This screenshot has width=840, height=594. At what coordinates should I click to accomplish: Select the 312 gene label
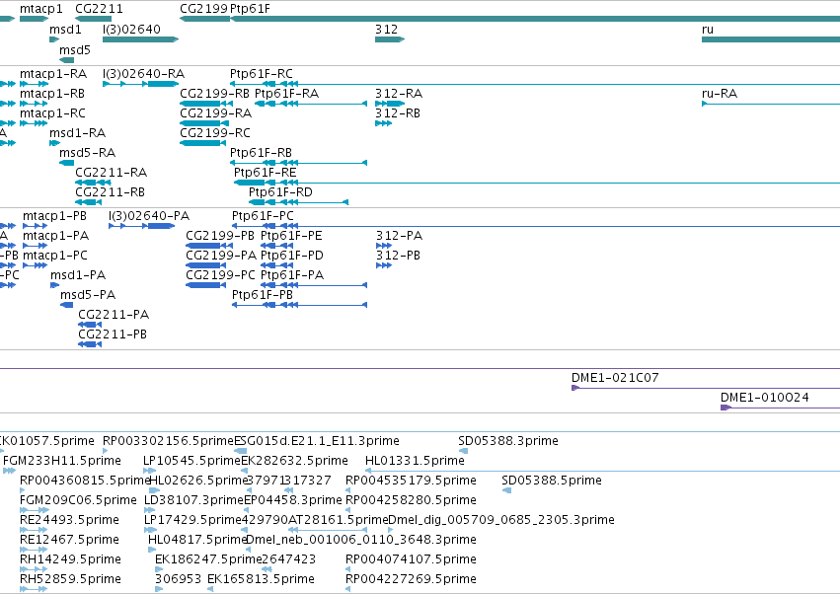(x=386, y=30)
